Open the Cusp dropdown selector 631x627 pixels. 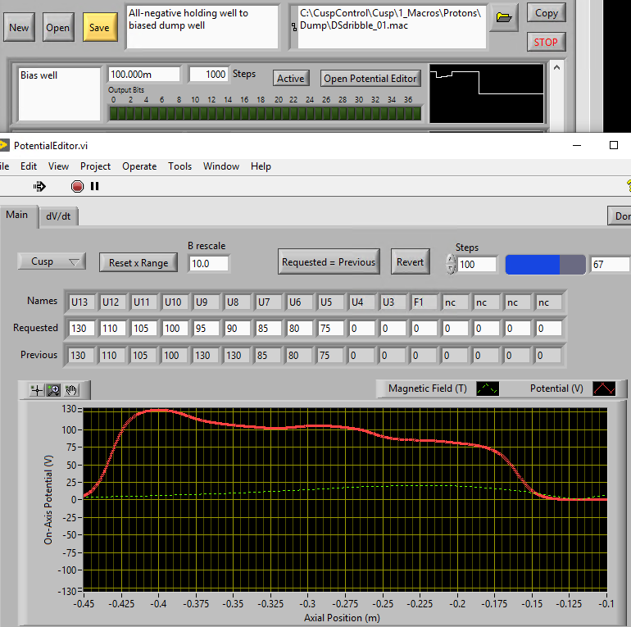tap(52, 261)
